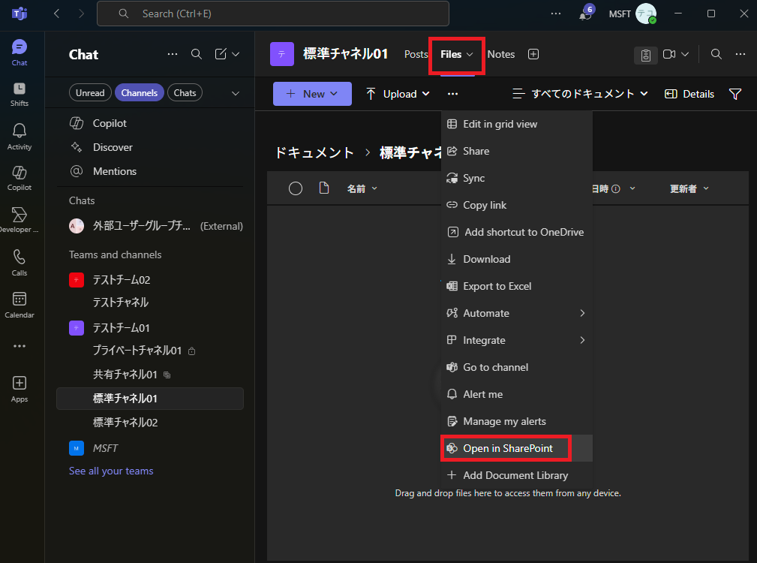The height and width of the screenshot is (563, 757).
Task: Open the すべてのドキュメント view dropdown
Action: tap(580, 94)
